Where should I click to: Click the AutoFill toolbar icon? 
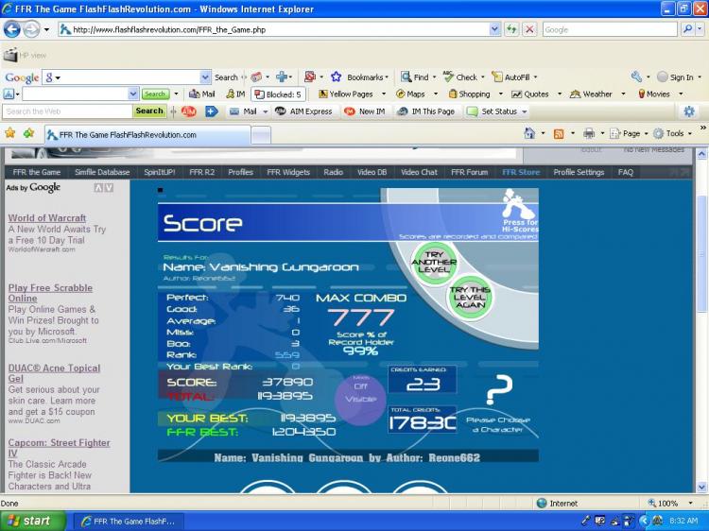click(497, 77)
